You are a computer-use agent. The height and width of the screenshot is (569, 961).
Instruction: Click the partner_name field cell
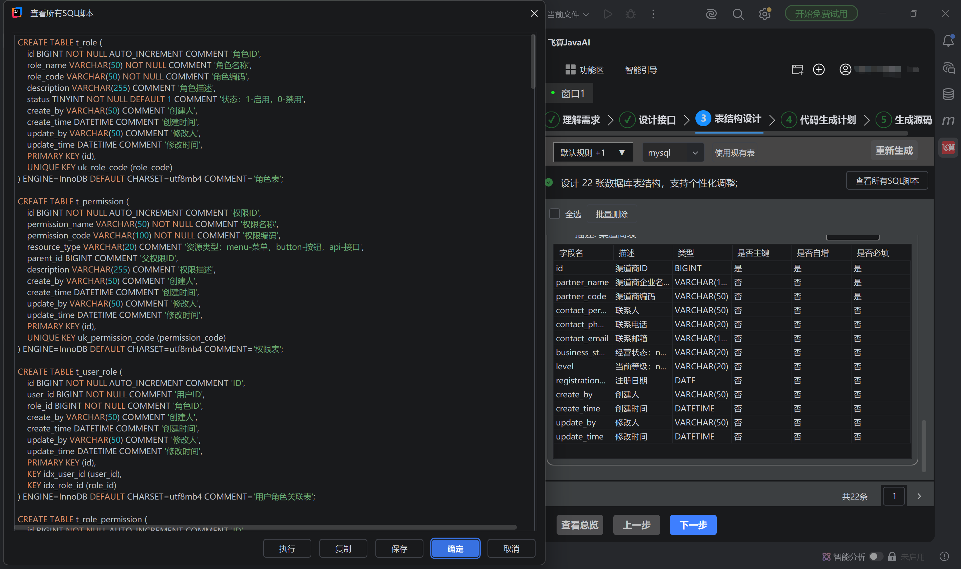tap(583, 282)
